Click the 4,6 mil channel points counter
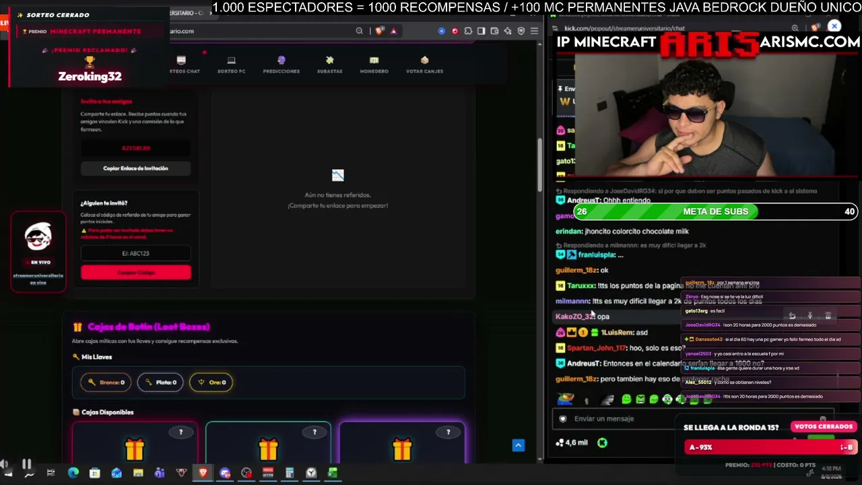The image size is (862, 485). (572, 443)
